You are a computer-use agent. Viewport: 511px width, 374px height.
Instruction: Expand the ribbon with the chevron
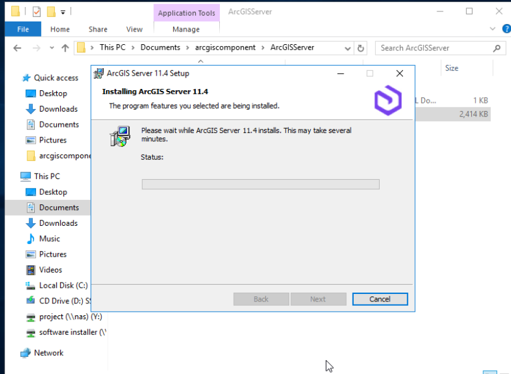493,29
